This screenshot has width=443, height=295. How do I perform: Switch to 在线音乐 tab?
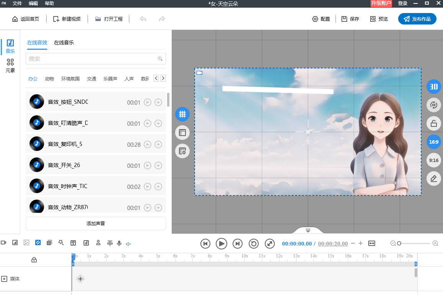(64, 43)
